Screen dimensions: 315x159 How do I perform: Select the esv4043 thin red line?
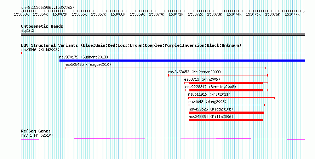[x=227, y=105]
